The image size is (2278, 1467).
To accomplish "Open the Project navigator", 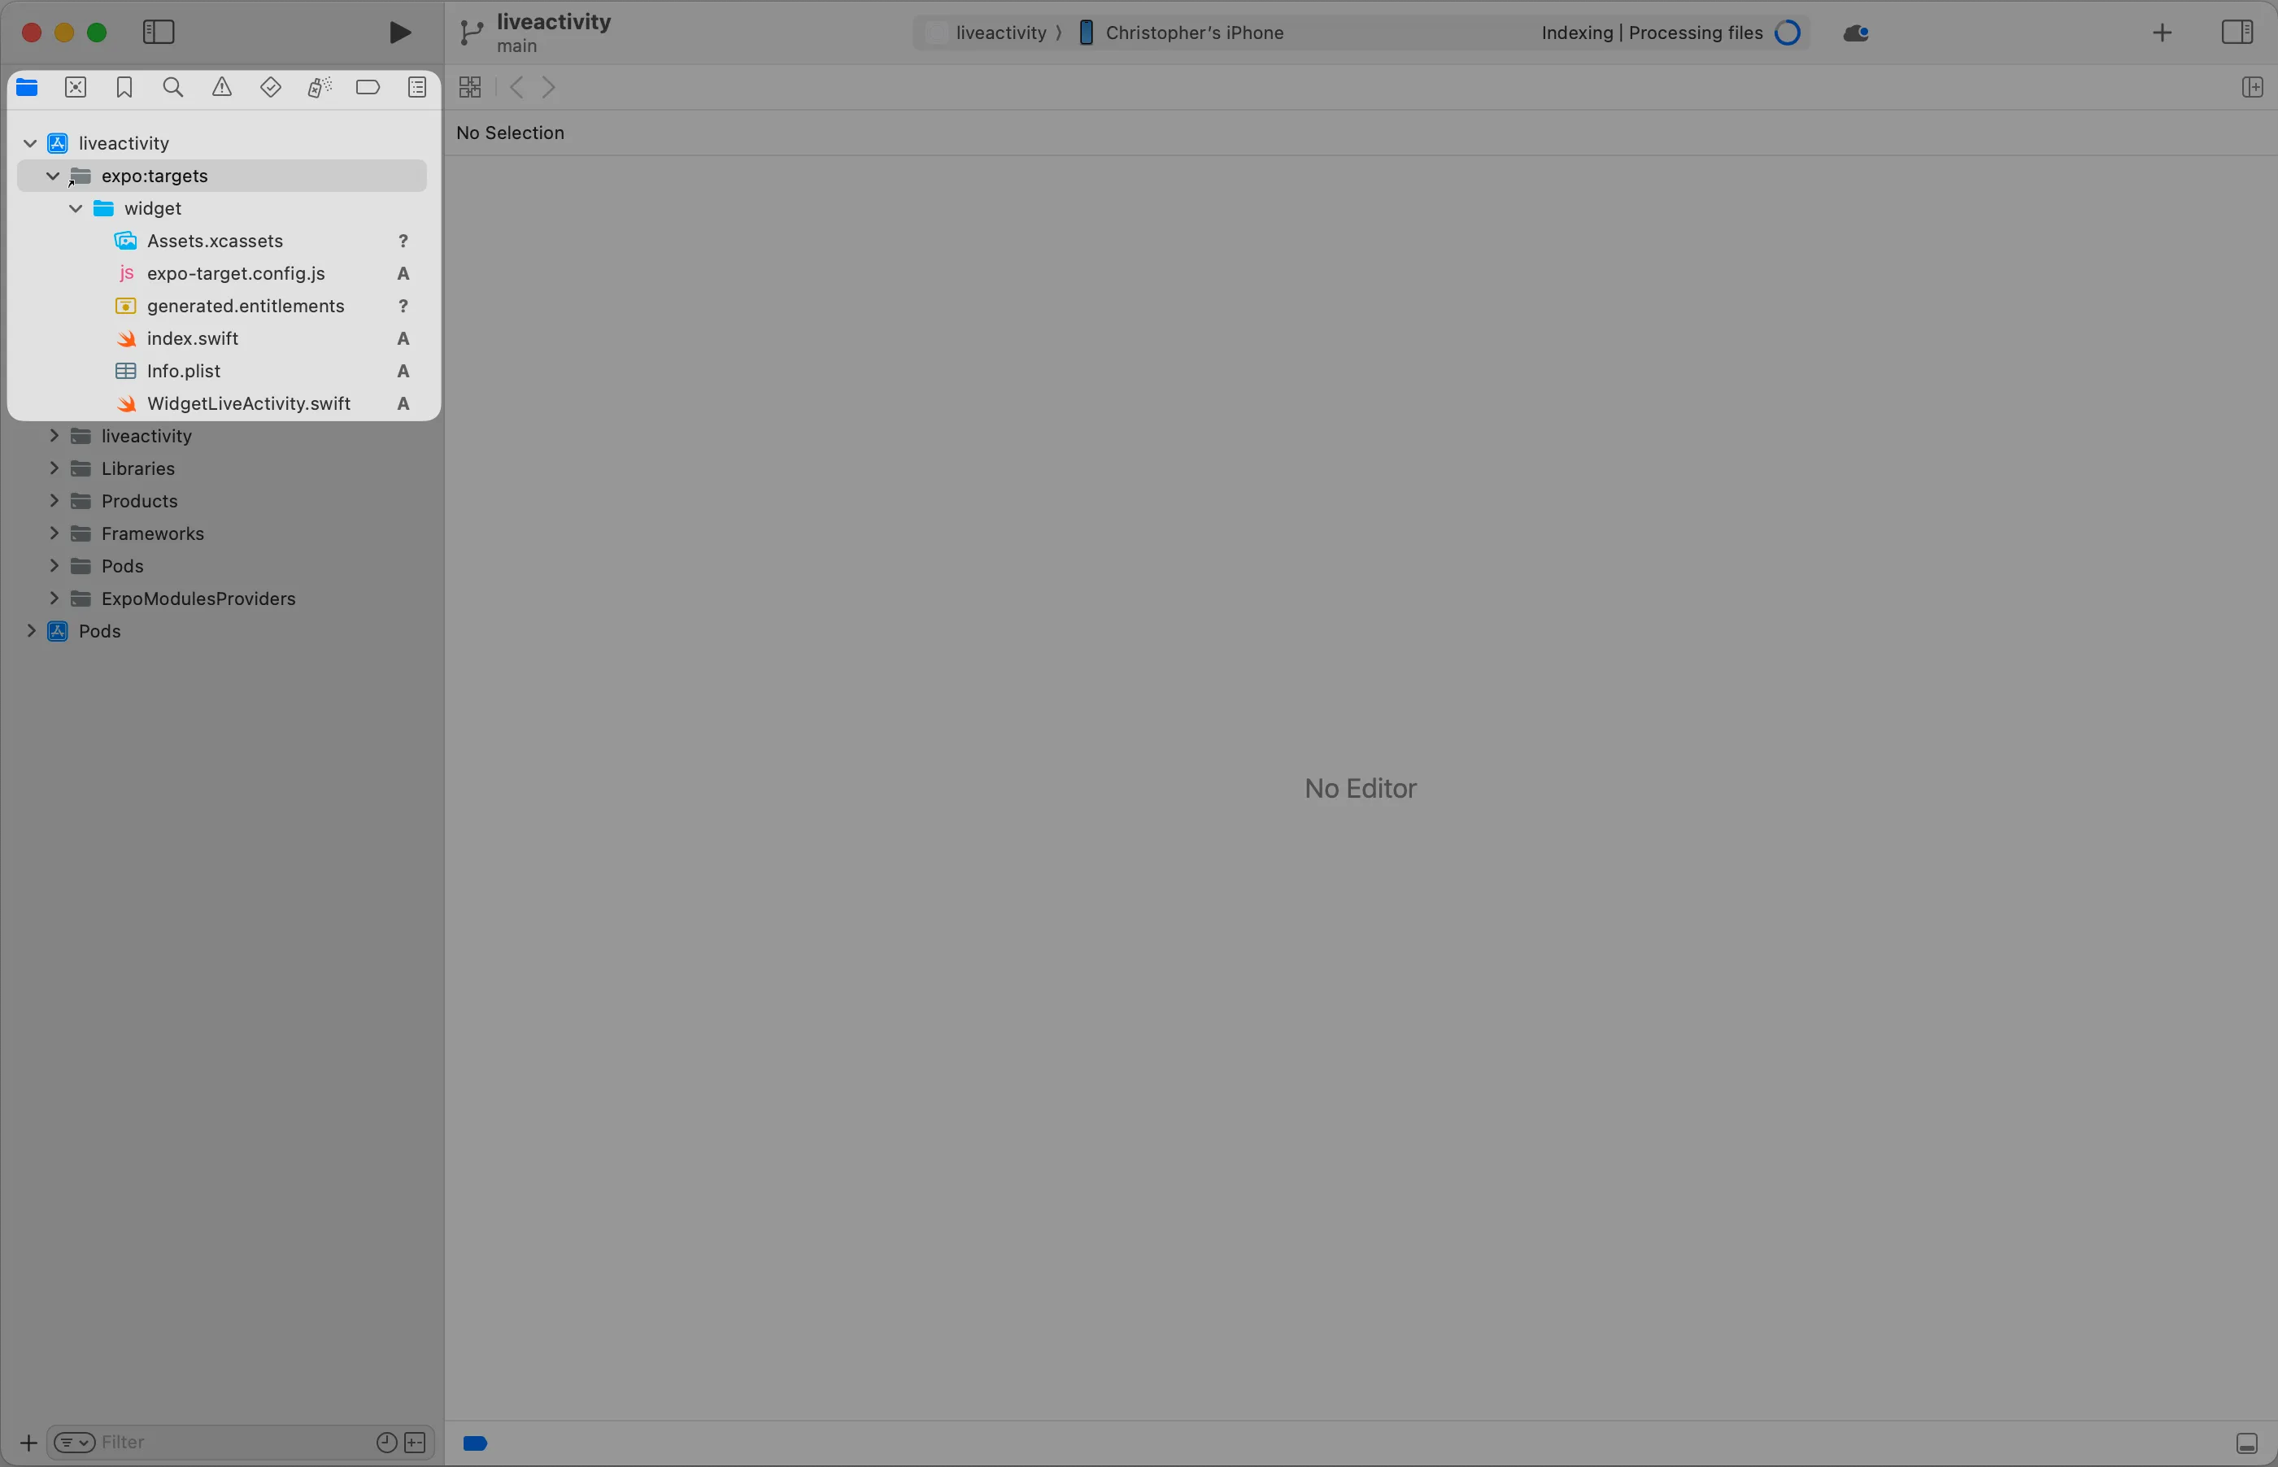I will tap(27, 87).
